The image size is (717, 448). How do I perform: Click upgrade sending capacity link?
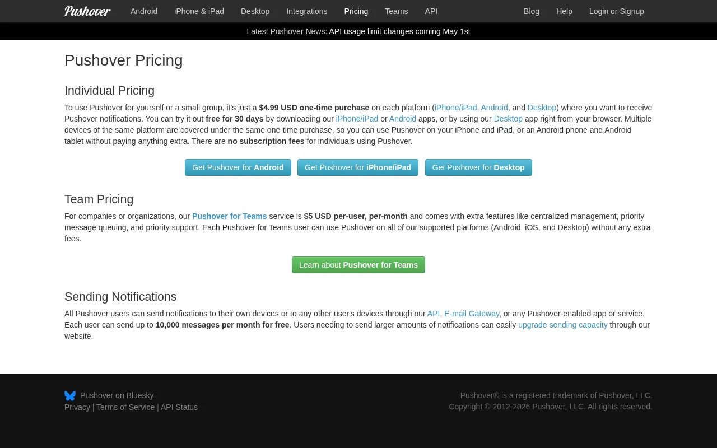tap(563, 325)
